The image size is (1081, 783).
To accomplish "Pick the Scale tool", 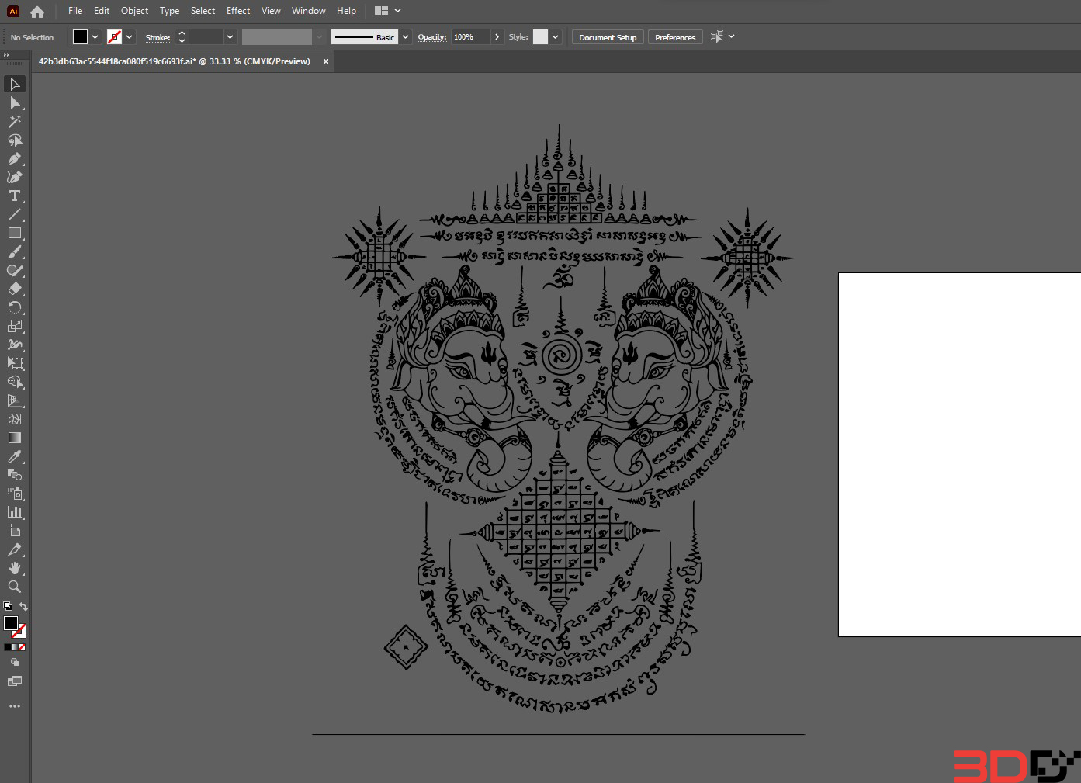I will tap(15, 326).
